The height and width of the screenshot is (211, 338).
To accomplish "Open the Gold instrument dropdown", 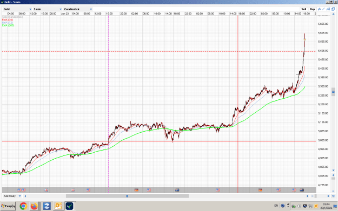I will click(17, 9).
